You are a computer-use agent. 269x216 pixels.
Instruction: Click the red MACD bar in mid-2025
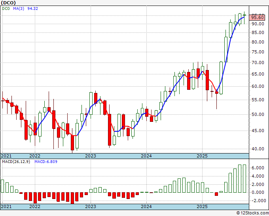216,194
